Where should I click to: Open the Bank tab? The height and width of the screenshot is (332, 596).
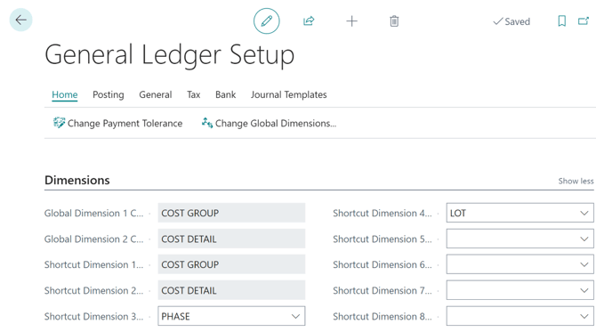tap(225, 94)
